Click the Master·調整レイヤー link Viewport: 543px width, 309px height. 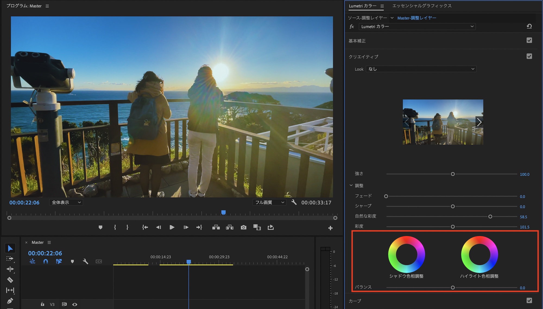coord(417,18)
